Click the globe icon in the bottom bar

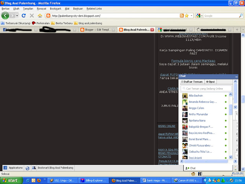pyautogui.click(x=28, y=168)
